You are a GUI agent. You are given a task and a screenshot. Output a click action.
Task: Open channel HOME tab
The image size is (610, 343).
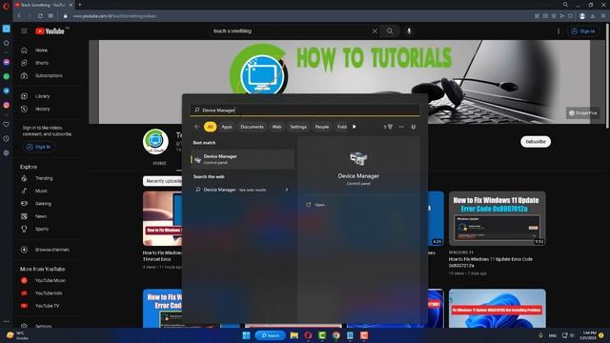(x=159, y=163)
